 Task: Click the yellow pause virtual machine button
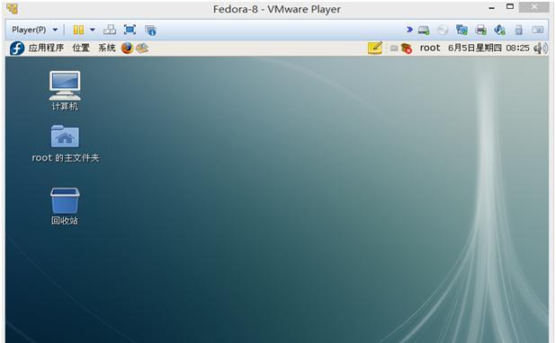(x=78, y=30)
